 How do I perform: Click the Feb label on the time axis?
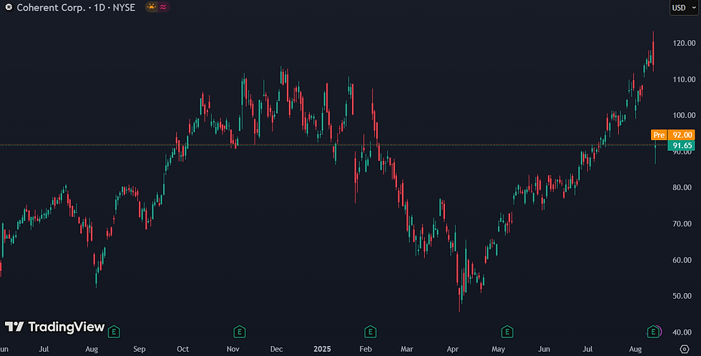[366, 349]
